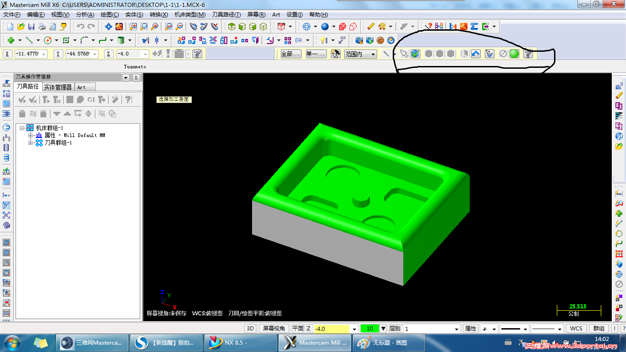
Task: Click the G1 post icon in the operations manager
Action: click(91, 99)
